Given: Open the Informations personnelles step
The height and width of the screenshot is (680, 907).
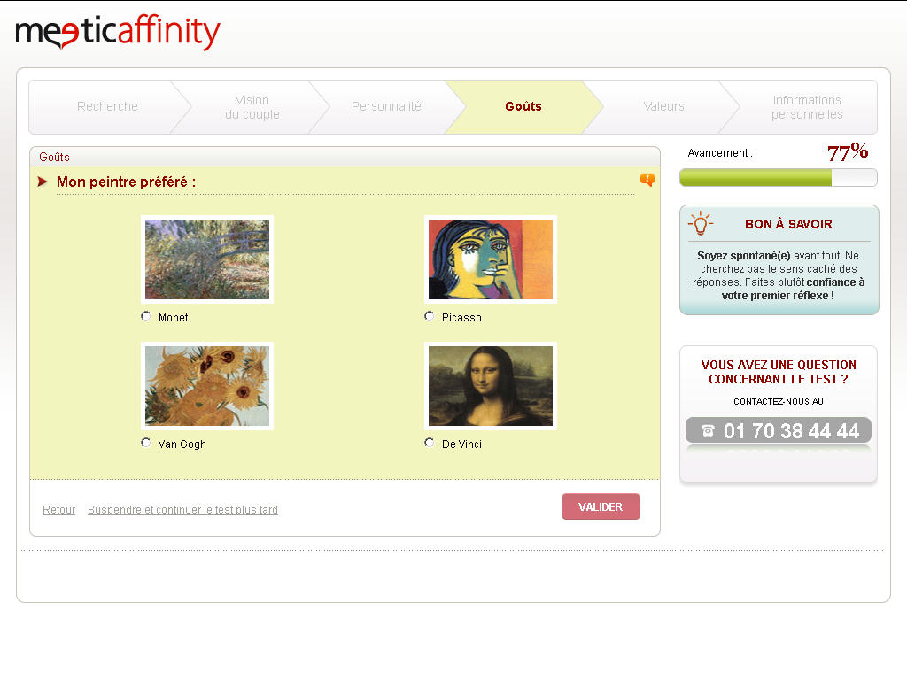Looking at the screenshot, I should 807,107.
